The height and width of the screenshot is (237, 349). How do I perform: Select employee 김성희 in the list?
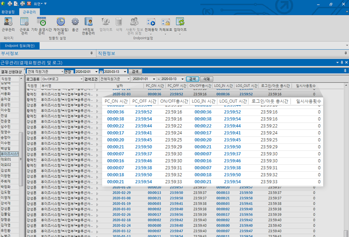coord(9,170)
